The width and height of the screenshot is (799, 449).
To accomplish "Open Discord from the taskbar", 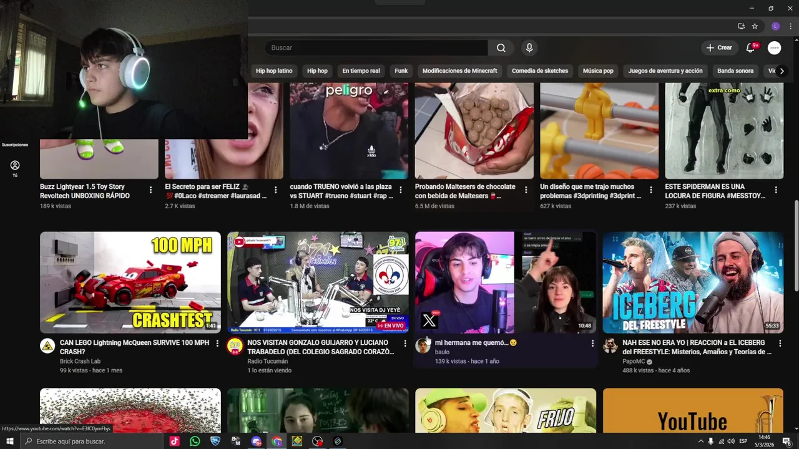I will pyautogui.click(x=257, y=442).
